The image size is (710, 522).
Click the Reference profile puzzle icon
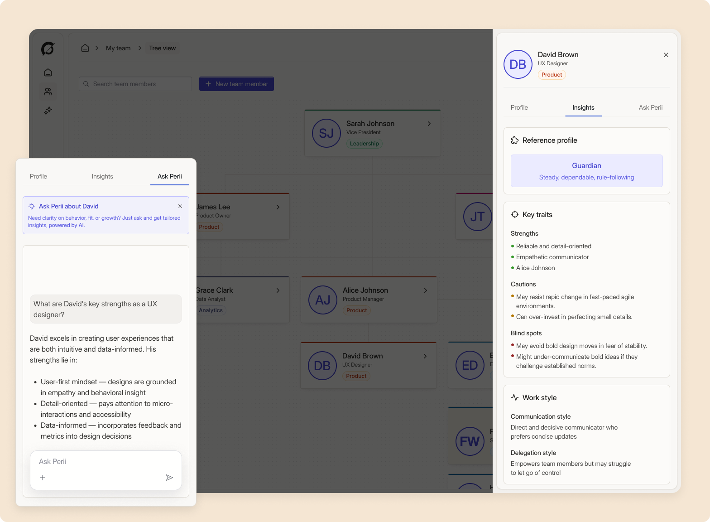[515, 140]
